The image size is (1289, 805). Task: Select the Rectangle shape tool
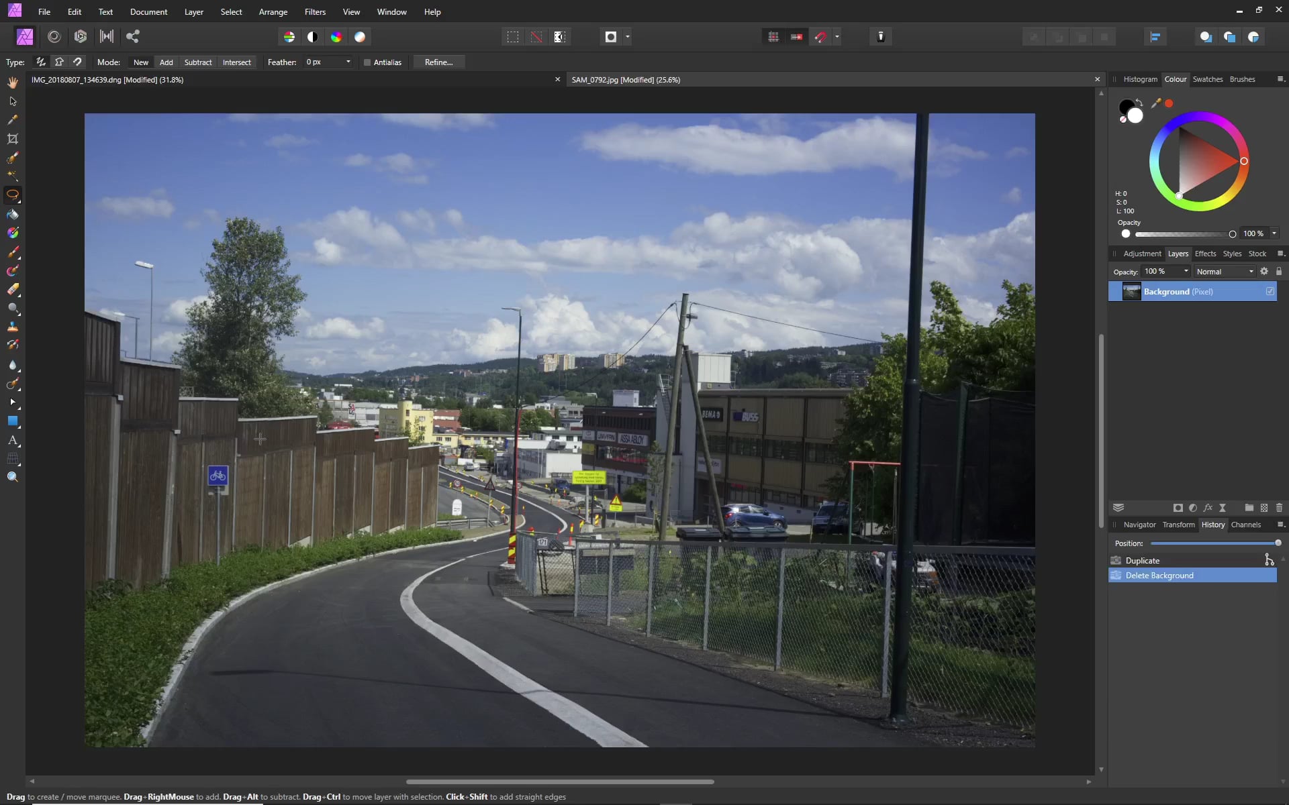(x=13, y=421)
